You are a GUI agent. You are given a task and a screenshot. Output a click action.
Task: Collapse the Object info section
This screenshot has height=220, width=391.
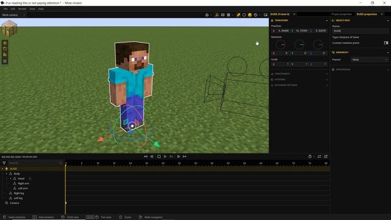pyautogui.click(x=388, y=21)
